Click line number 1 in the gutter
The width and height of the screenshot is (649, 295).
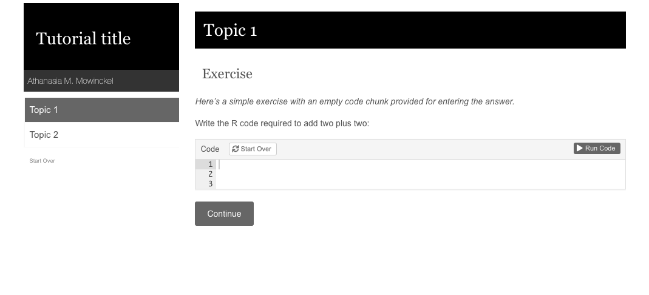[210, 164]
